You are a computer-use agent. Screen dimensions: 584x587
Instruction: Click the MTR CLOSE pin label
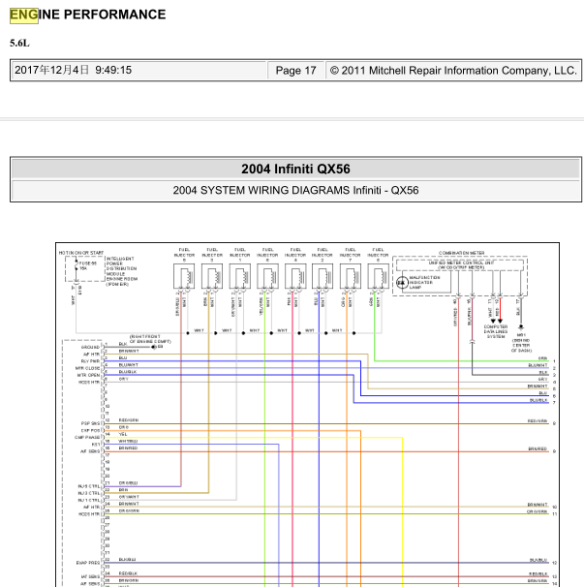pos(88,368)
